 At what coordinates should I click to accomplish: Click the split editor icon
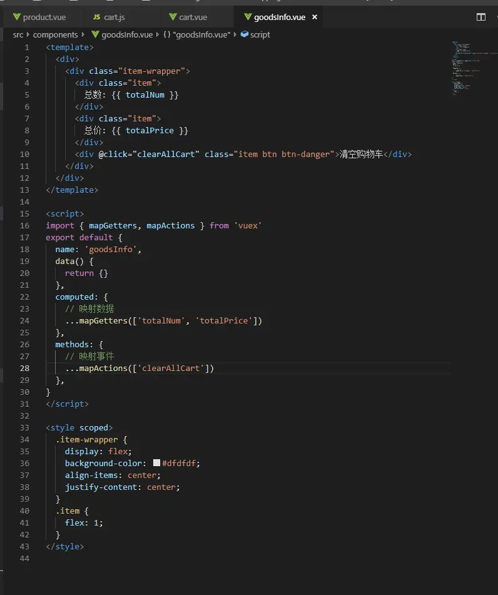[x=481, y=17]
